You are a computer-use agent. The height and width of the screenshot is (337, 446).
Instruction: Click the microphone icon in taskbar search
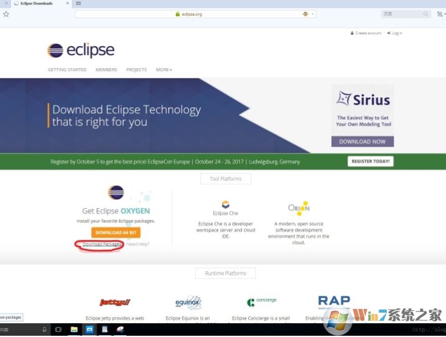(44, 330)
